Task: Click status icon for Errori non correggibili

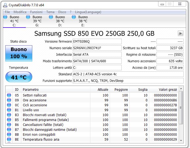Action: click(x=9, y=134)
